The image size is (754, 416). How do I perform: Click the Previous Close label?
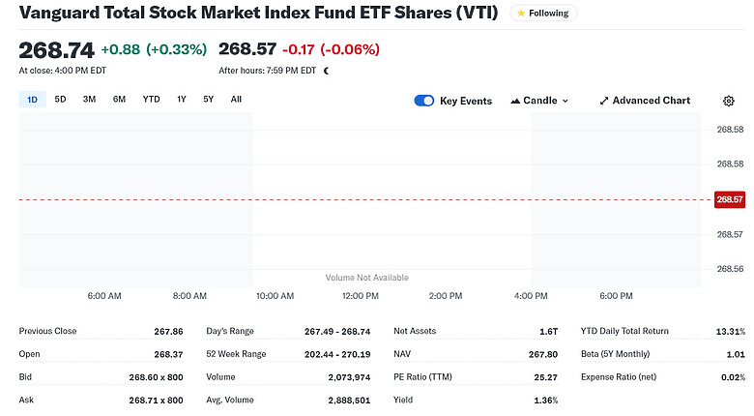coord(47,331)
